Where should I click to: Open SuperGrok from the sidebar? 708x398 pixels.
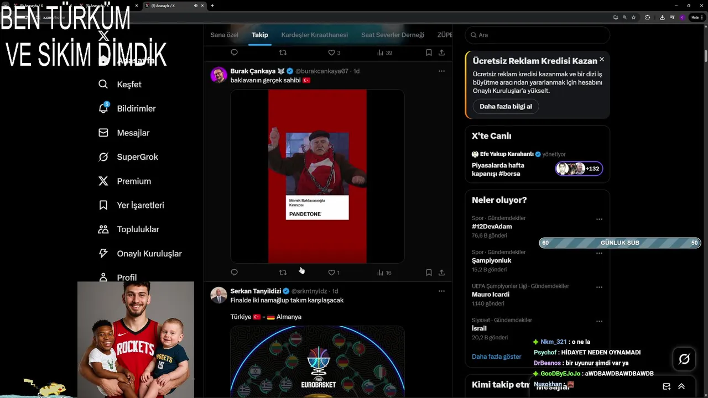point(128,157)
